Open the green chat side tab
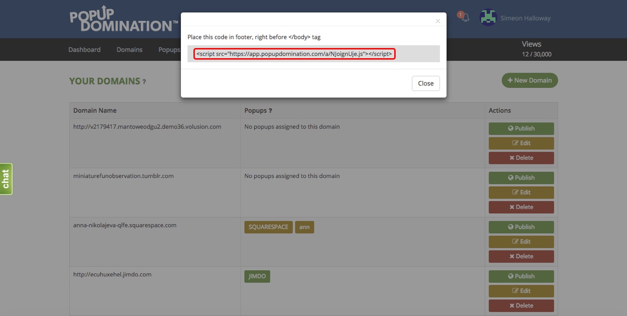 click(x=6, y=179)
